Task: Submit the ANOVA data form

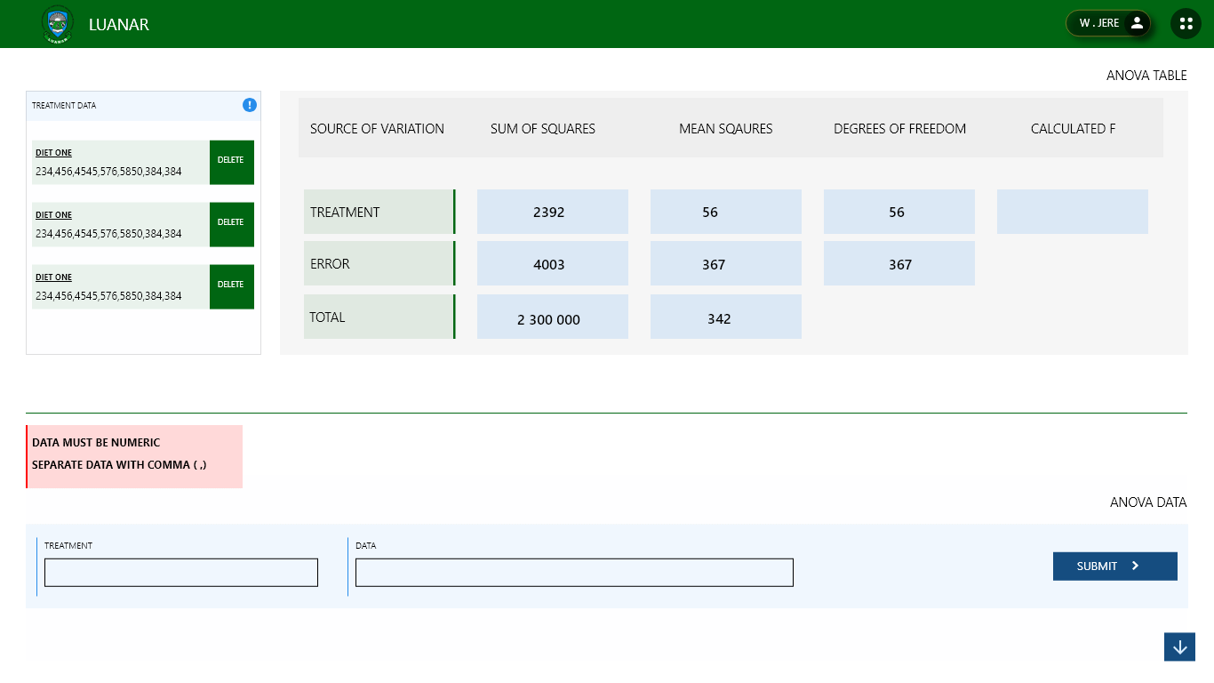Action: tap(1114, 566)
